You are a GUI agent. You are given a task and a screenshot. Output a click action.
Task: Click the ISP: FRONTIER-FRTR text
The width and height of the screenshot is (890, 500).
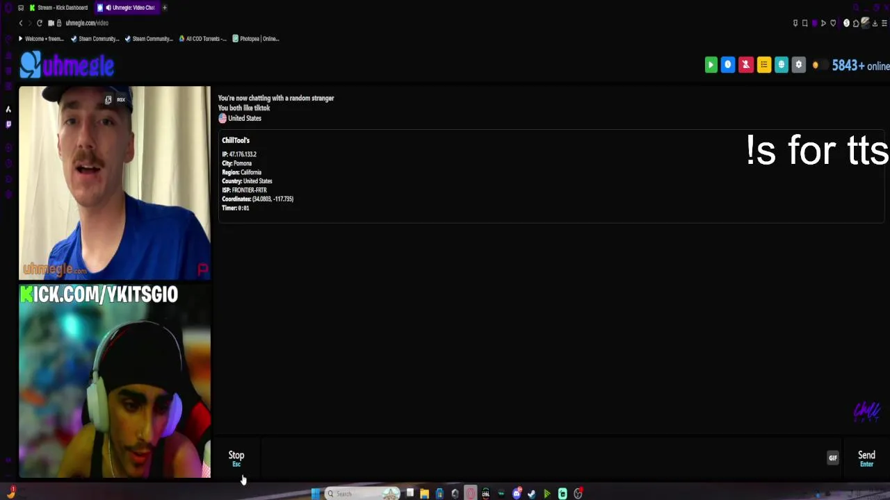pyautogui.click(x=244, y=190)
